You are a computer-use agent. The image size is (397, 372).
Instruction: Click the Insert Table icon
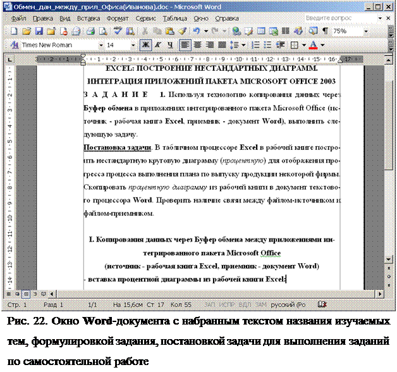click(x=261, y=31)
